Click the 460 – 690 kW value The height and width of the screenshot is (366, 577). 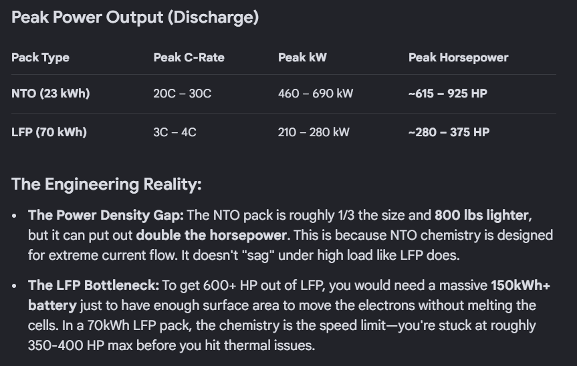pyautogui.click(x=315, y=94)
